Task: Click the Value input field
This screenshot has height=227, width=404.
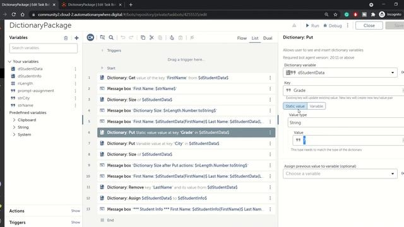Action: [348, 140]
